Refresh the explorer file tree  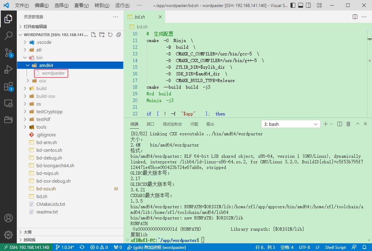click(110, 35)
